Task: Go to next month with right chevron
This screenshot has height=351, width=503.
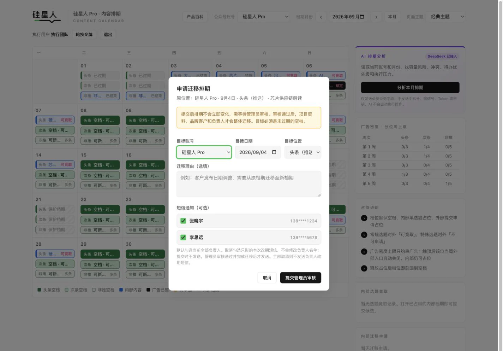Action: (376, 17)
